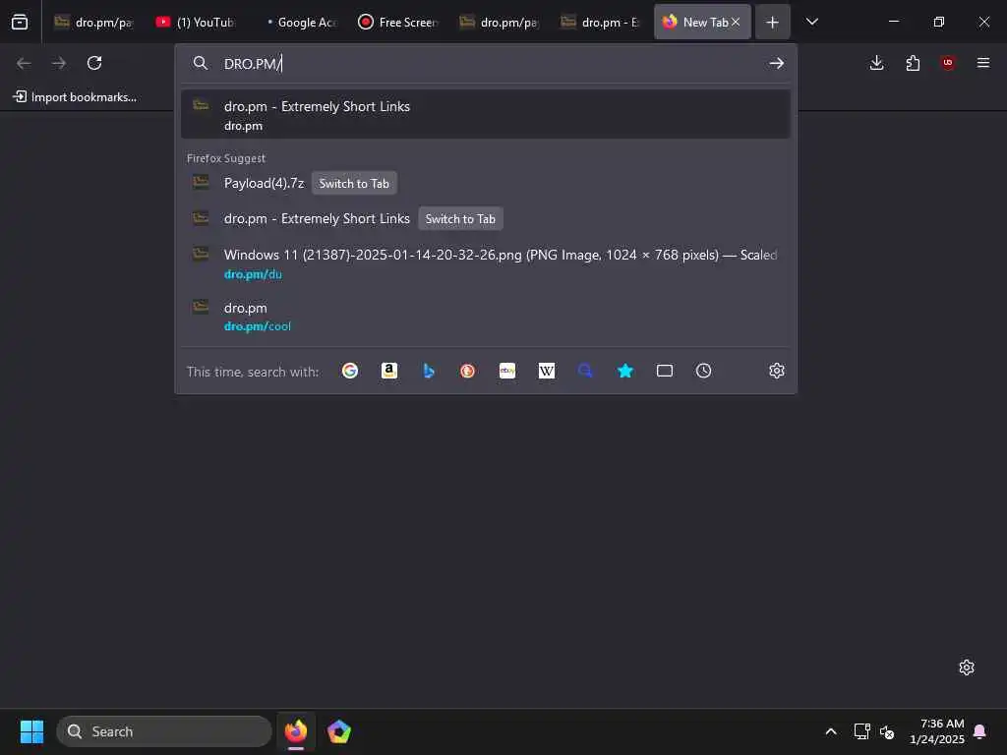
Task: Select top suggestion dro.pm - Extremely Short Links
Action: (486, 115)
